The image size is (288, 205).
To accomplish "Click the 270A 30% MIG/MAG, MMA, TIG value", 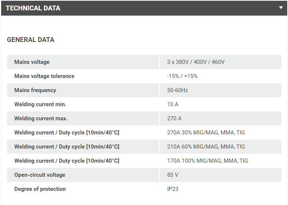I will (206, 133).
